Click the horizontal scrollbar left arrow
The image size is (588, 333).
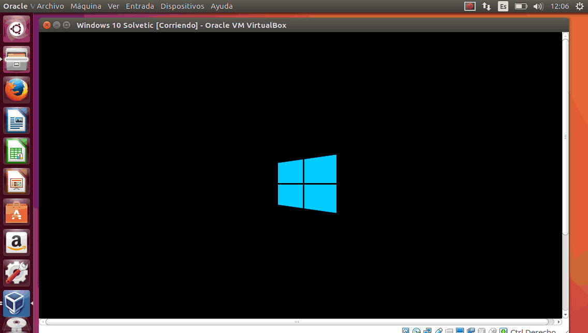coord(43,322)
